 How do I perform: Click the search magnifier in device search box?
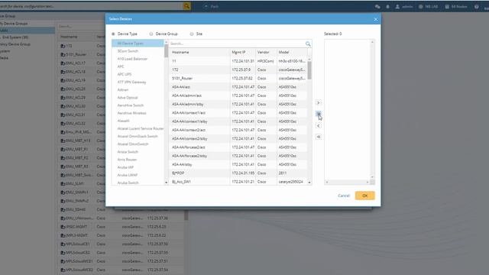(308, 44)
